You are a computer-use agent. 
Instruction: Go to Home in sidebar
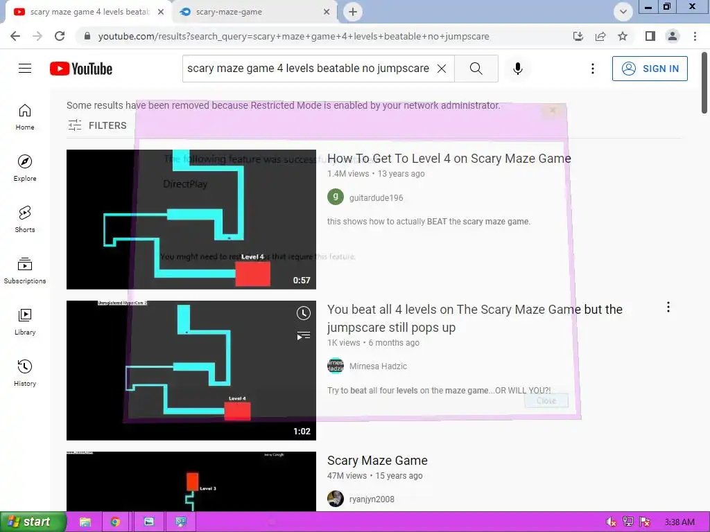[25, 117]
